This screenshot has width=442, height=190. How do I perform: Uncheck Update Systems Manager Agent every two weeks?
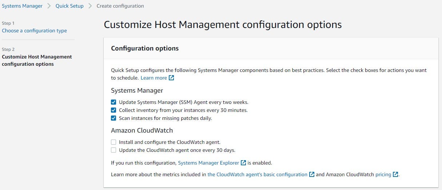tap(114, 102)
